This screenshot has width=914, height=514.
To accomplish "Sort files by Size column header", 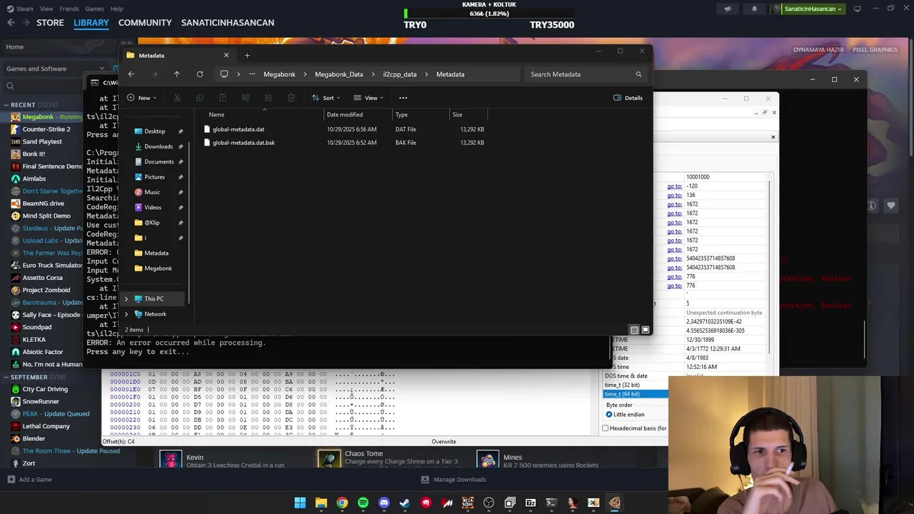I will (x=457, y=114).
